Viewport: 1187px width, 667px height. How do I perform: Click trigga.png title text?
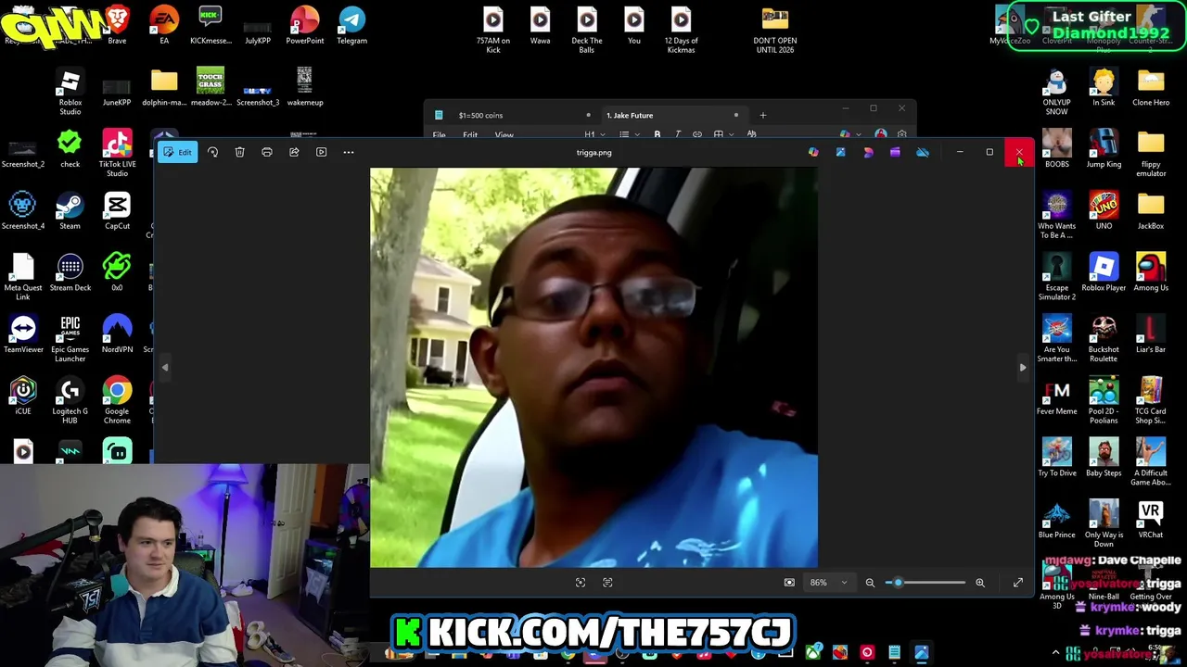pos(593,153)
